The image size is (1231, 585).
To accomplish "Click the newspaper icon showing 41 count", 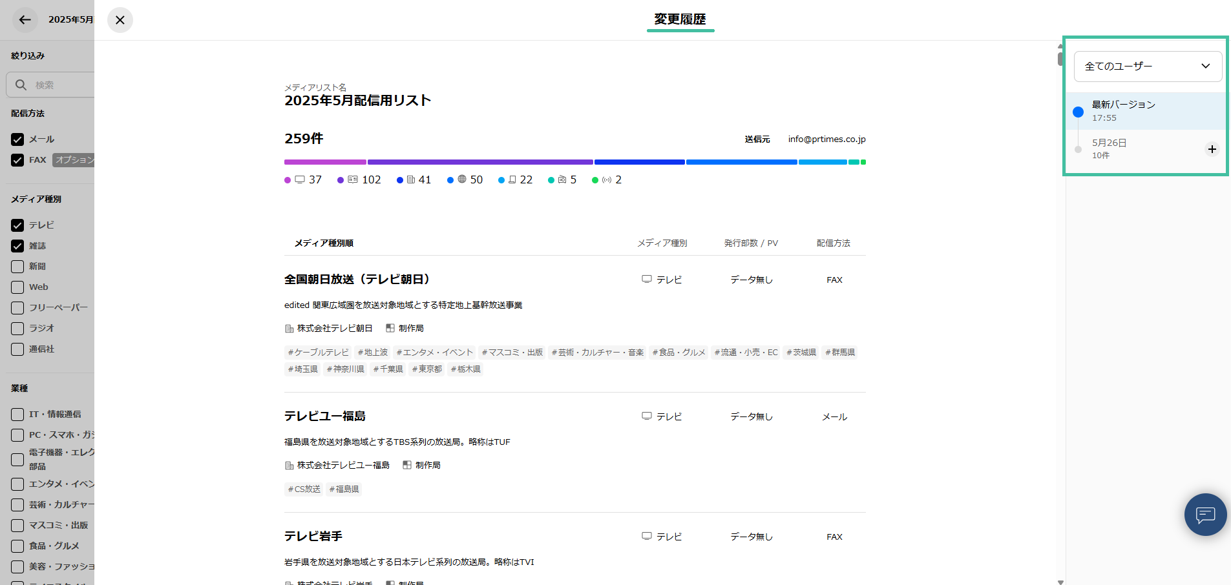I will tap(411, 180).
